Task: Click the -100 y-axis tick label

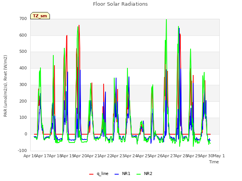Action: pyautogui.click(x=22, y=150)
